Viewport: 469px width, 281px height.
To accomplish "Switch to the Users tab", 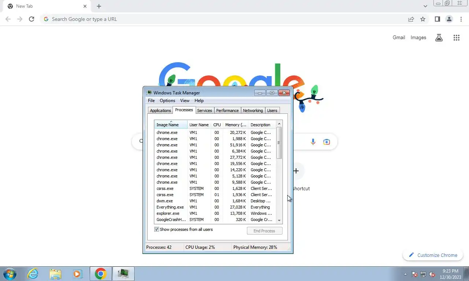I will (272, 110).
